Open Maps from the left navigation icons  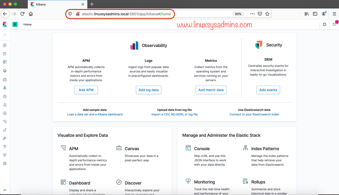[x=5, y=88]
